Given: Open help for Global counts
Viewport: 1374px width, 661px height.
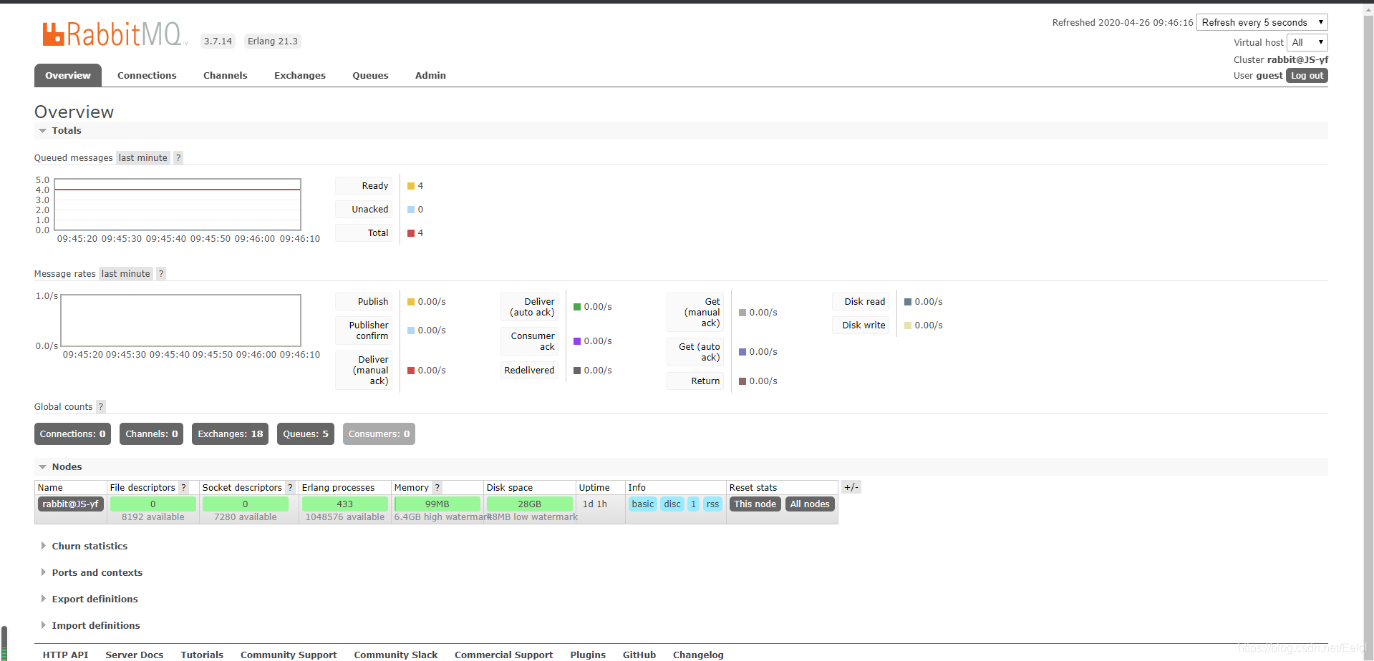Looking at the screenshot, I should coord(101,407).
